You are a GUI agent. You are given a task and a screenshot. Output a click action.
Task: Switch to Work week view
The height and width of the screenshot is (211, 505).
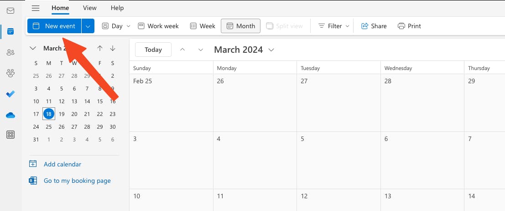tap(158, 26)
